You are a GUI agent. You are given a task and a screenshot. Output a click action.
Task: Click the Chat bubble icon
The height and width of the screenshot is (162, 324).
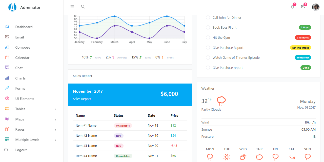point(7,68)
